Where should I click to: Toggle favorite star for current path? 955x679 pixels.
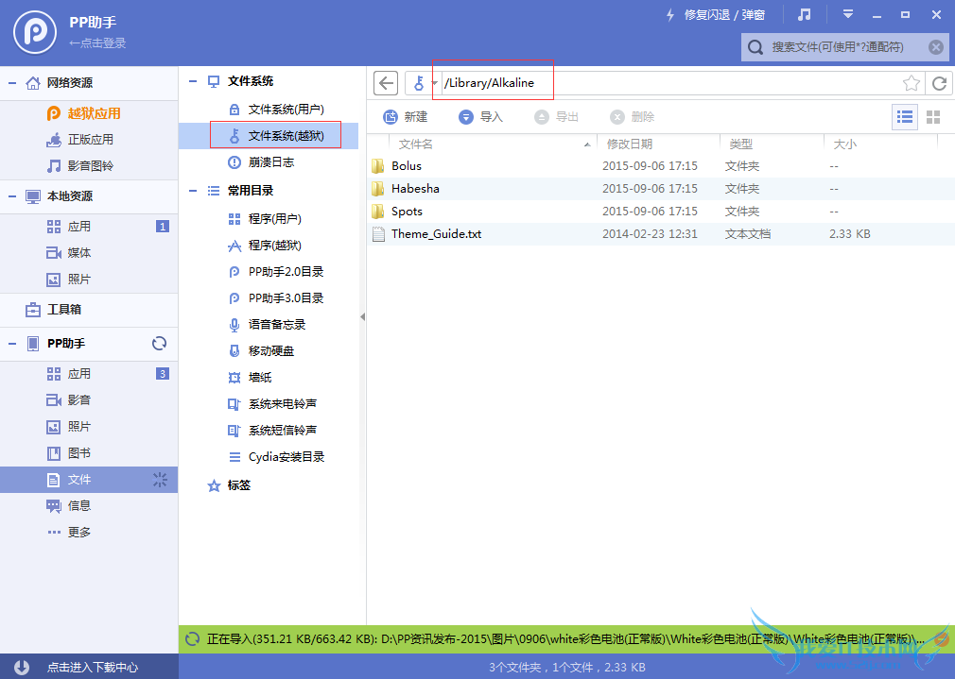pyautogui.click(x=911, y=83)
